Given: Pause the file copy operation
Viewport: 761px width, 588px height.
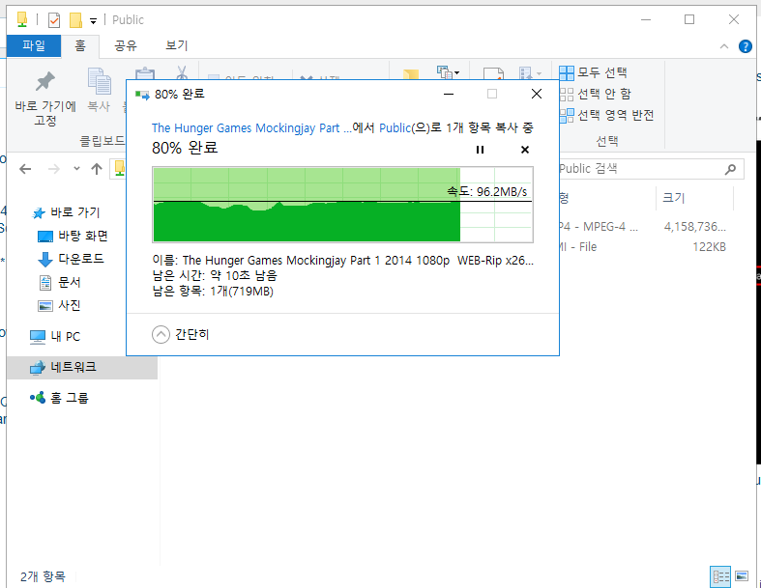Looking at the screenshot, I should pos(480,150).
